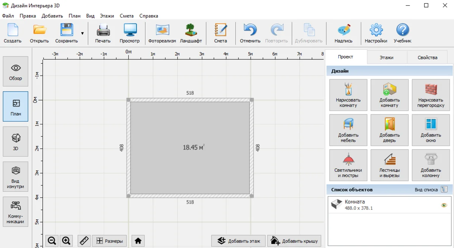This screenshot has height=248, width=454.
Task: Toggle Вид списка list view icon
Action: point(444,189)
